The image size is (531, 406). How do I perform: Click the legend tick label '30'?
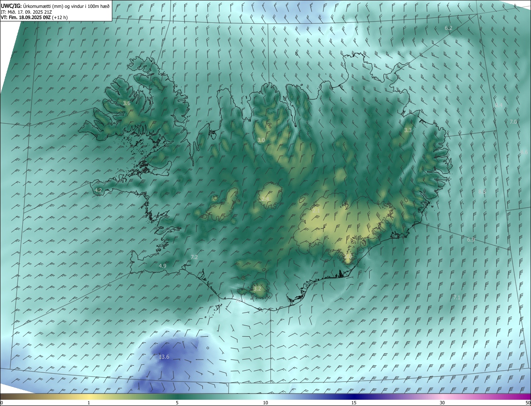point(442,403)
